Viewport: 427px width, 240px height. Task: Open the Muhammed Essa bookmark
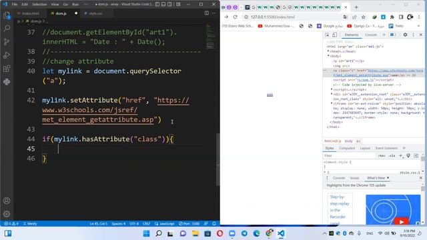click(276, 26)
